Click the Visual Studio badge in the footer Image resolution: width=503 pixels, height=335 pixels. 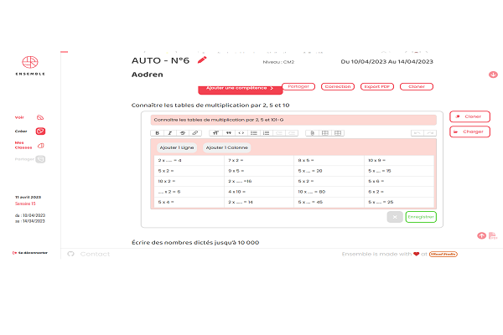[x=443, y=255]
